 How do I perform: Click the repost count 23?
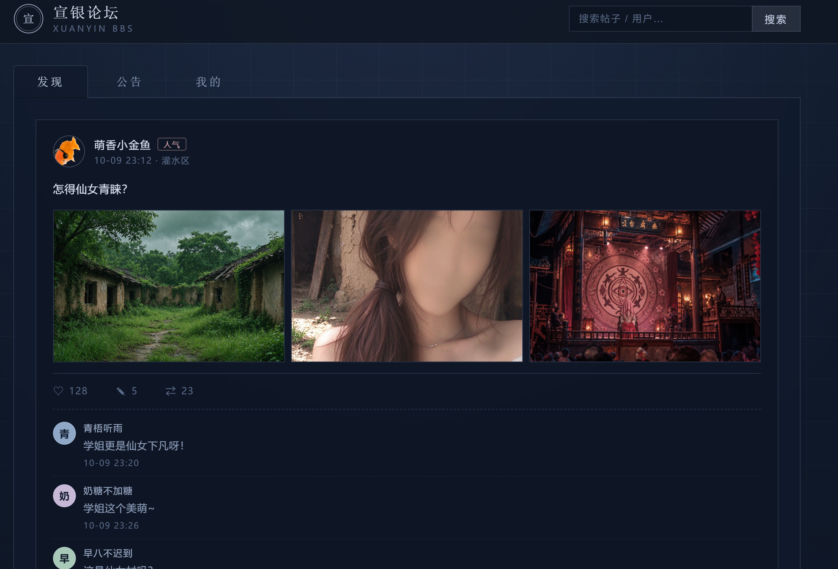[187, 391]
